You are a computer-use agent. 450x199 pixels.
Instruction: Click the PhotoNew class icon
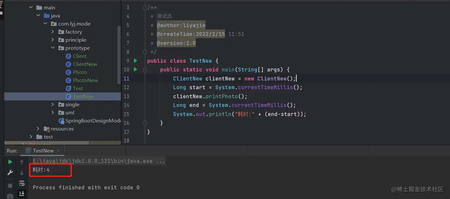68,80
